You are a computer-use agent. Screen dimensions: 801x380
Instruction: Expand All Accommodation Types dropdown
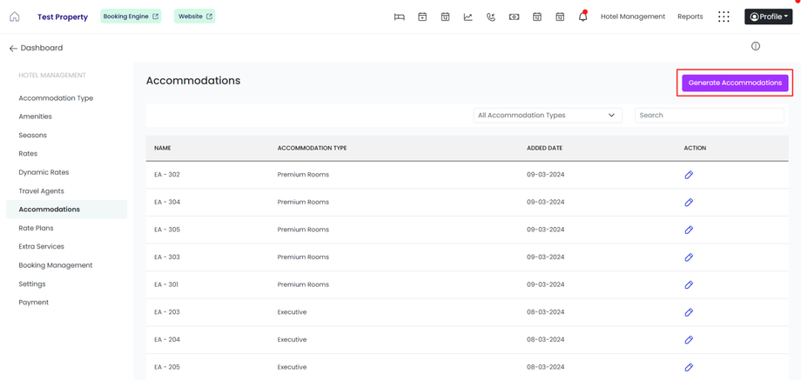pyautogui.click(x=547, y=115)
